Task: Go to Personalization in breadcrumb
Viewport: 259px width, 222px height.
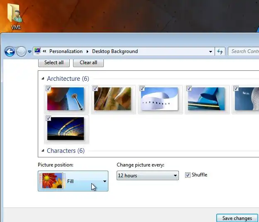Action: point(66,51)
